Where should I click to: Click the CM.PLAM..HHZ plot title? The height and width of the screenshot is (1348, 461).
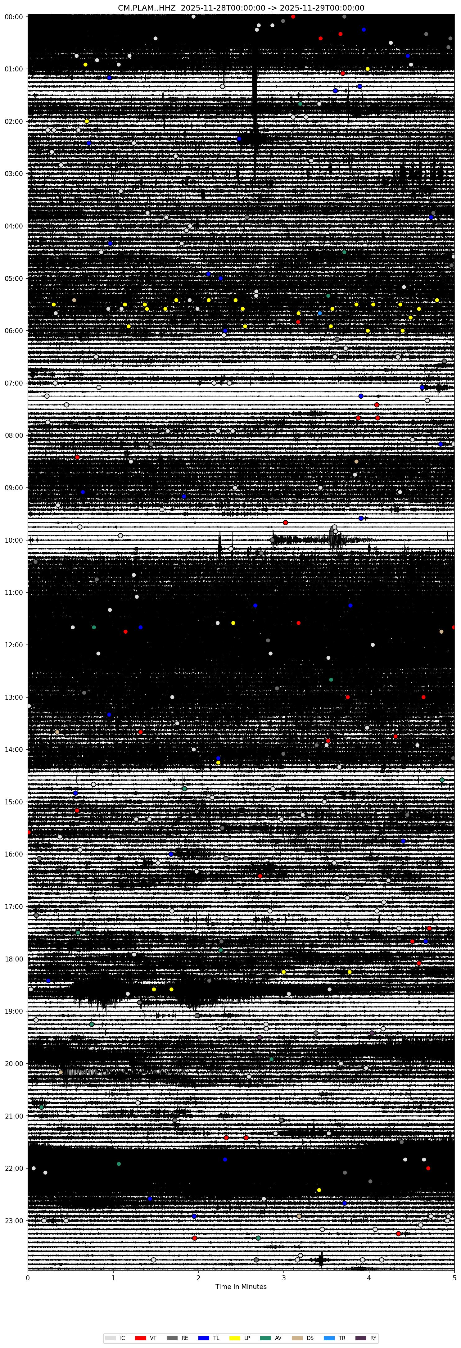pos(241,8)
